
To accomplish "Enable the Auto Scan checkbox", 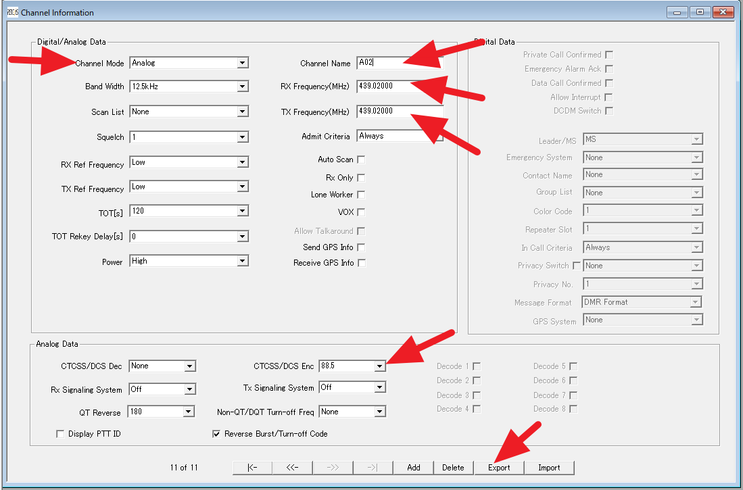I will pyautogui.click(x=361, y=160).
